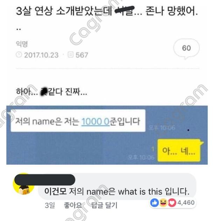
Task: Click the post date 2017.10.23
Action: click(x=41, y=55)
